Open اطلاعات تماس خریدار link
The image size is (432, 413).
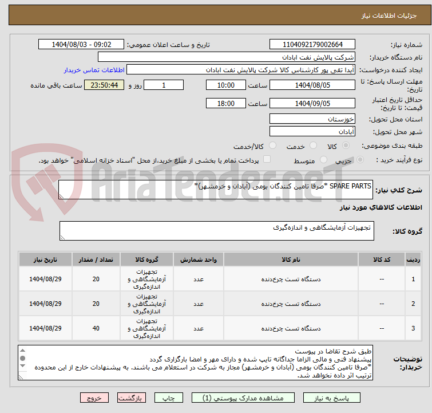[x=94, y=70]
